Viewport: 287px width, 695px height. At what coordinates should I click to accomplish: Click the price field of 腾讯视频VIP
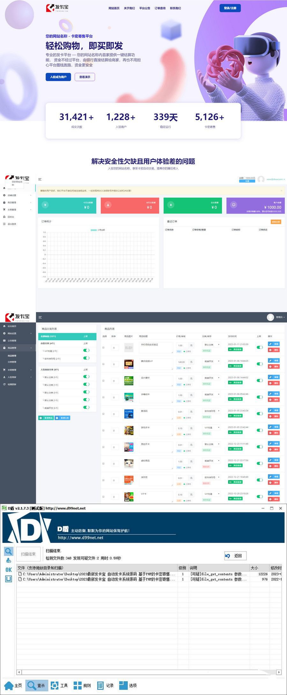coord(182,362)
